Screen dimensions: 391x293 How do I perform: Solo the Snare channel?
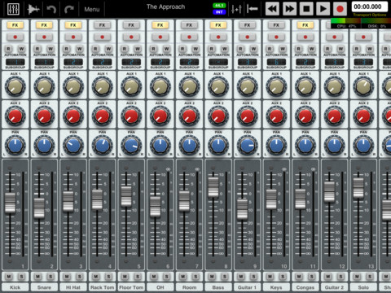click(51, 277)
